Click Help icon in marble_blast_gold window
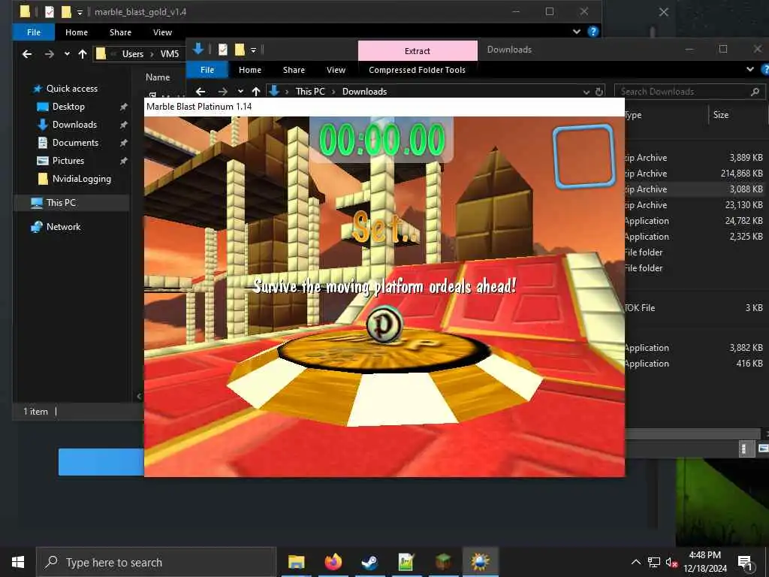Screen dimensions: 769x577 click(x=593, y=32)
